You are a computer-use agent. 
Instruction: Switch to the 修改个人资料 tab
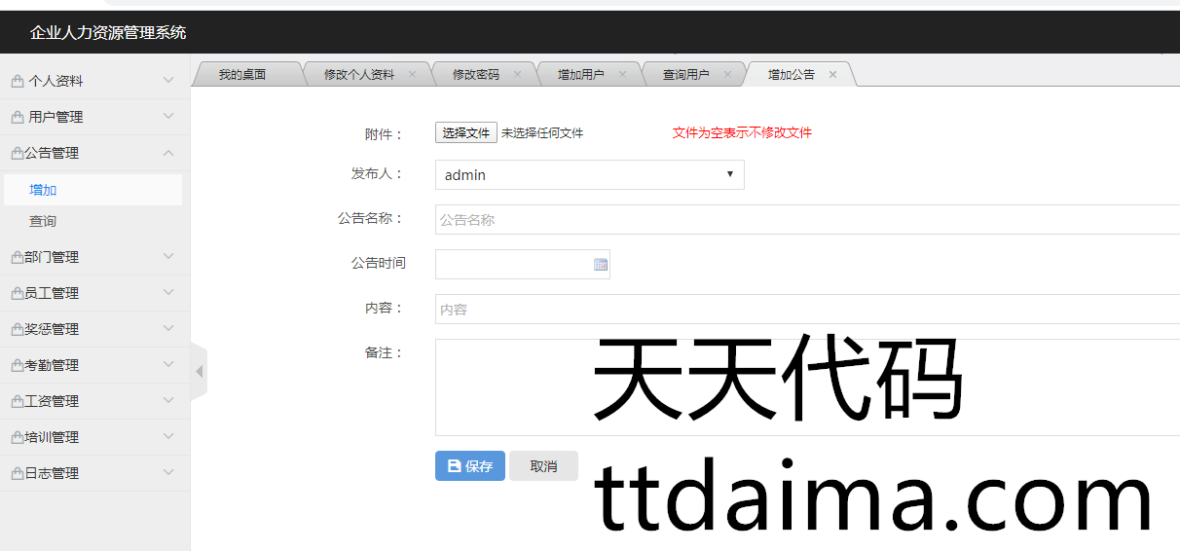358,74
